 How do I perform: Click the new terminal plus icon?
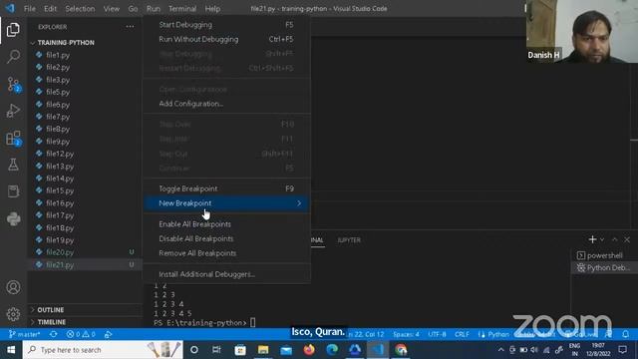tap(592, 239)
